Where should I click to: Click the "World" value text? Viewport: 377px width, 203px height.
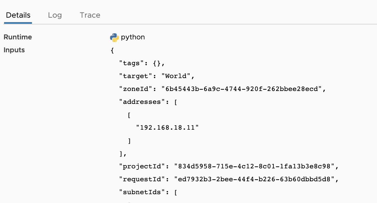tap(176, 76)
